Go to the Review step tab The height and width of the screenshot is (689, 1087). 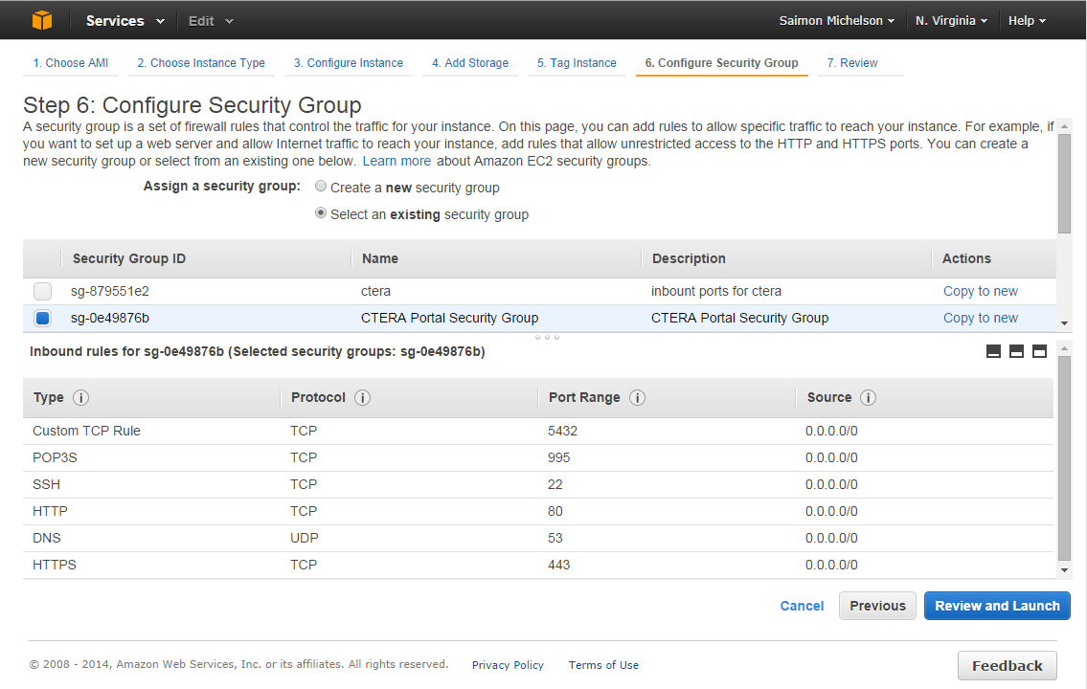pyautogui.click(x=852, y=63)
